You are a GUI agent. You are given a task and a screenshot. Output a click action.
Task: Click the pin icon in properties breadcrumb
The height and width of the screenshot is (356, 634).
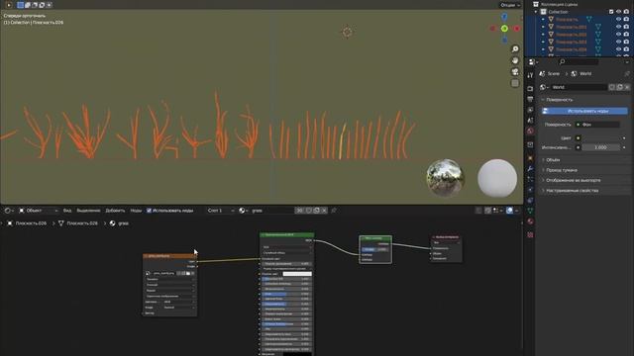click(627, 73)
